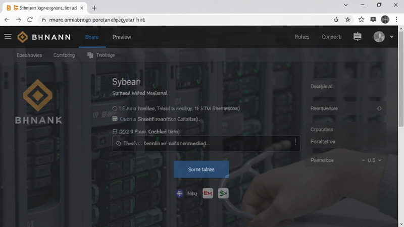Switch to the Preview tab
The width and height of the screenshot is (404, 227).
(x=122, y=37)
